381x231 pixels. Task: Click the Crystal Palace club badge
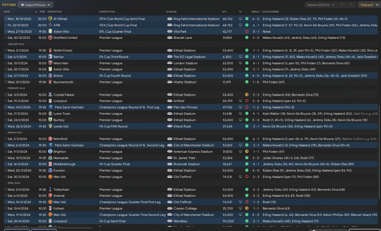tap(50, 95)
